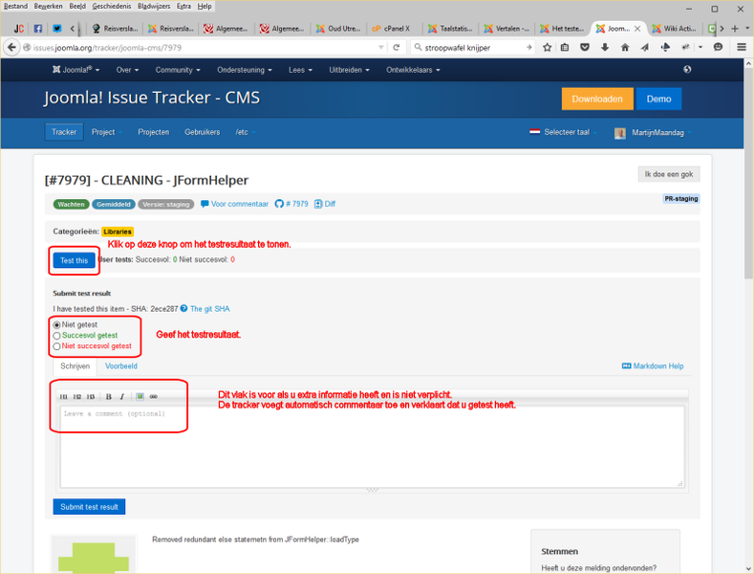Open the Community dropdown in top navigation
This screenshot has height=574, width=754.
point(177,70)
